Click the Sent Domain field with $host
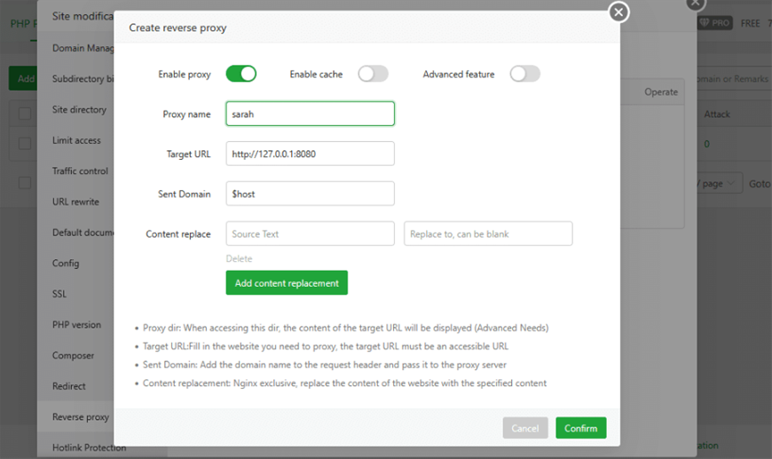Screen dimensions: 772x459 pyautogui.click(x=311, y=194)
